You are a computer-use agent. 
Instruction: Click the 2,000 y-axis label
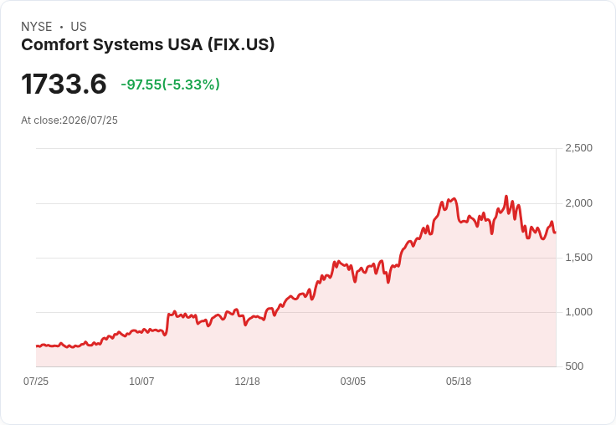click(x=578, y=203)
